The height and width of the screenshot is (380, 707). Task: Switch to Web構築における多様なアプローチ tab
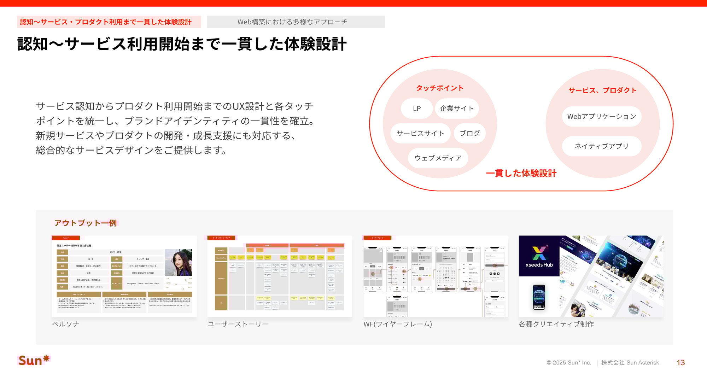pyautogui.click(x=293, y=22)
